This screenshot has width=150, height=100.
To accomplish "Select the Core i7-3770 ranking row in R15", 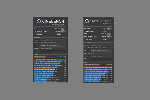I will click(98, 73).
